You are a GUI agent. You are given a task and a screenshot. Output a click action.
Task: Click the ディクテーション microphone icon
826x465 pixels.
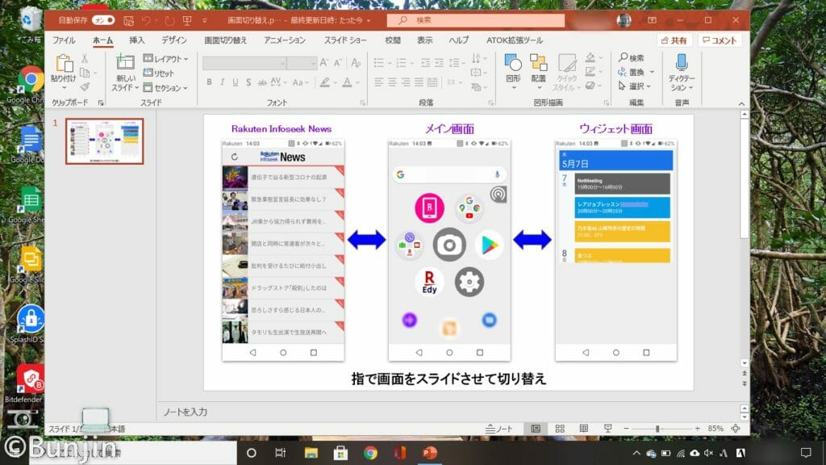pyautogui.click(x=682, y=63)
